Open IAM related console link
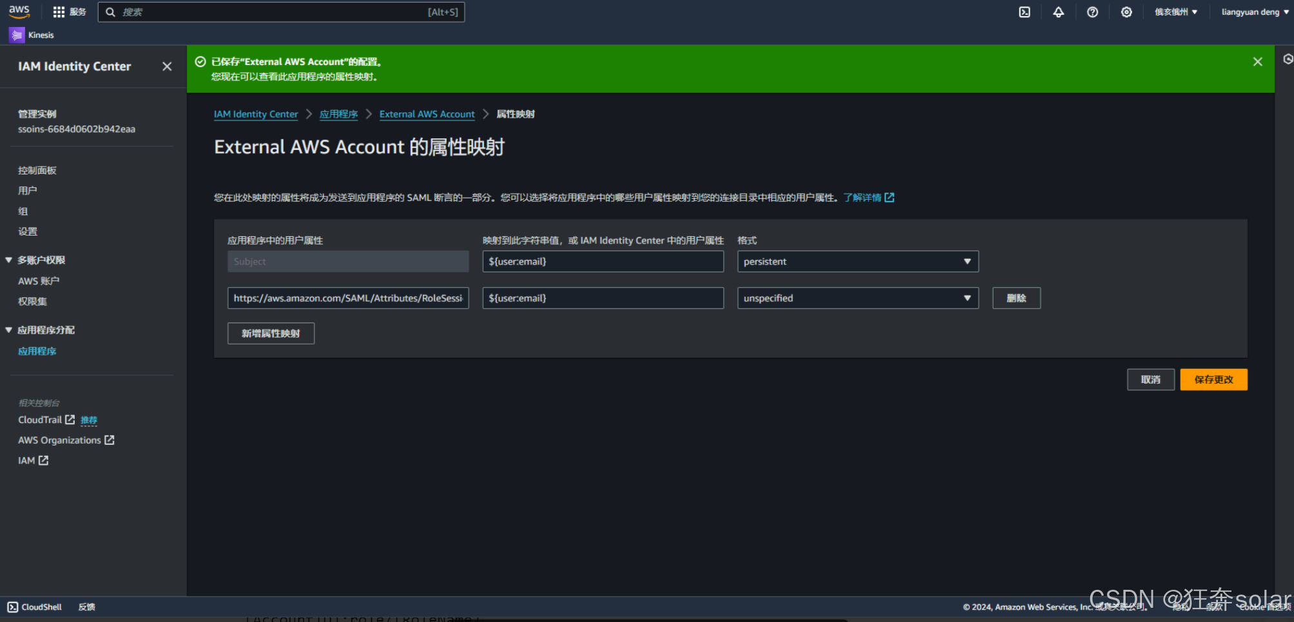The width and height of the screenshot is (1294, 622). point(26,460)
